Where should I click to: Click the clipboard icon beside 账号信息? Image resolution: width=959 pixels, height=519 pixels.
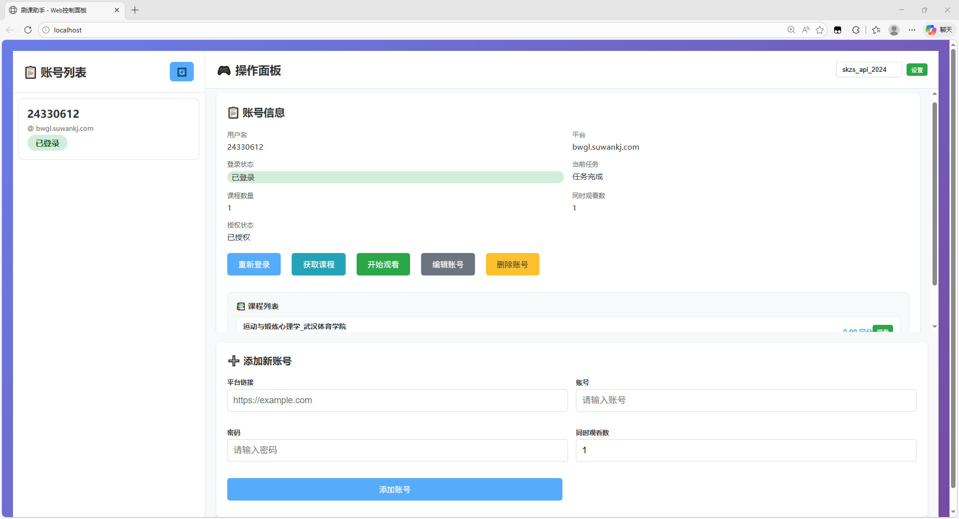[233, 112]
